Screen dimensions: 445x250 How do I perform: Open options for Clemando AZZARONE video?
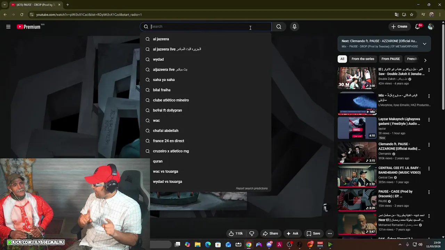429,145
